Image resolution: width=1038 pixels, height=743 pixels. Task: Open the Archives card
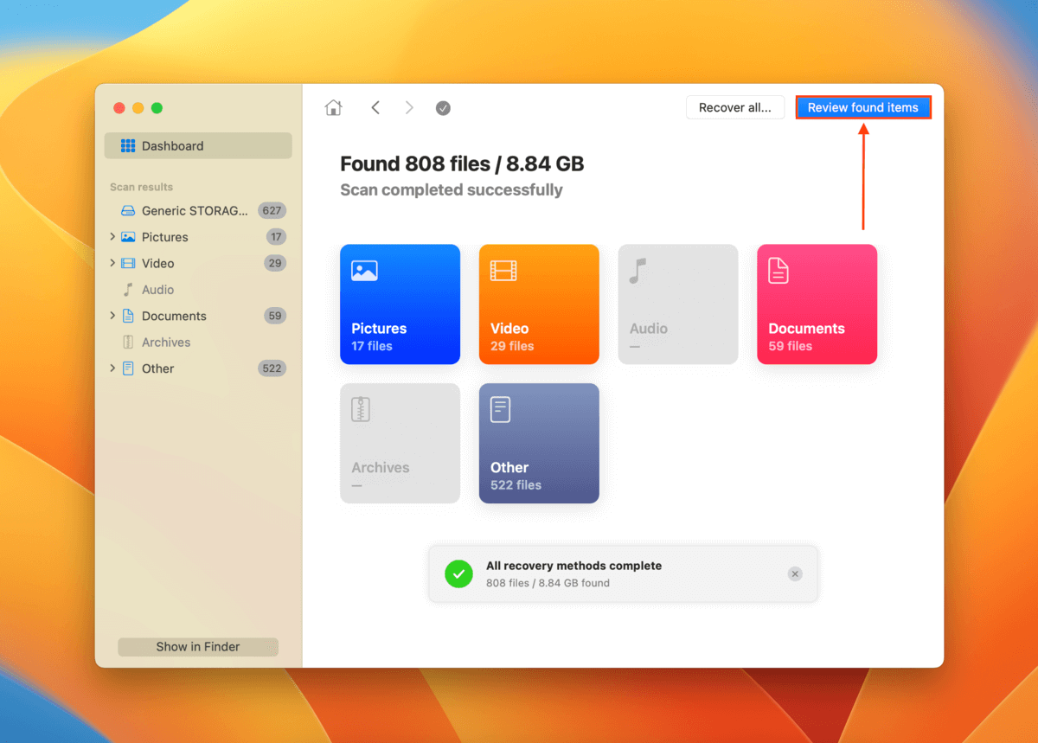pos(400,443)
